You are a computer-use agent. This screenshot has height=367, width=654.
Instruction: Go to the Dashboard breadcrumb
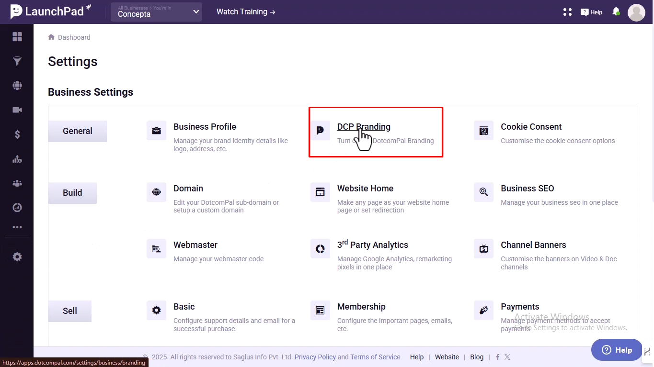coord(74,37)
